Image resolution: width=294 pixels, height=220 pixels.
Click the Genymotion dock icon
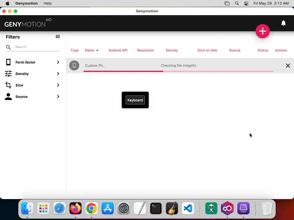(x=227, y=208)
